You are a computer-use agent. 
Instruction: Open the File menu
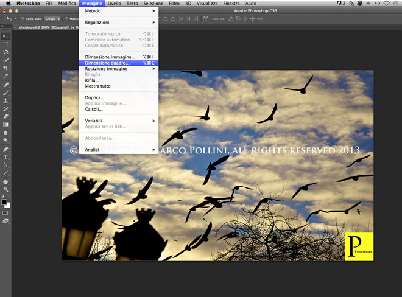(x=49, y=3)
